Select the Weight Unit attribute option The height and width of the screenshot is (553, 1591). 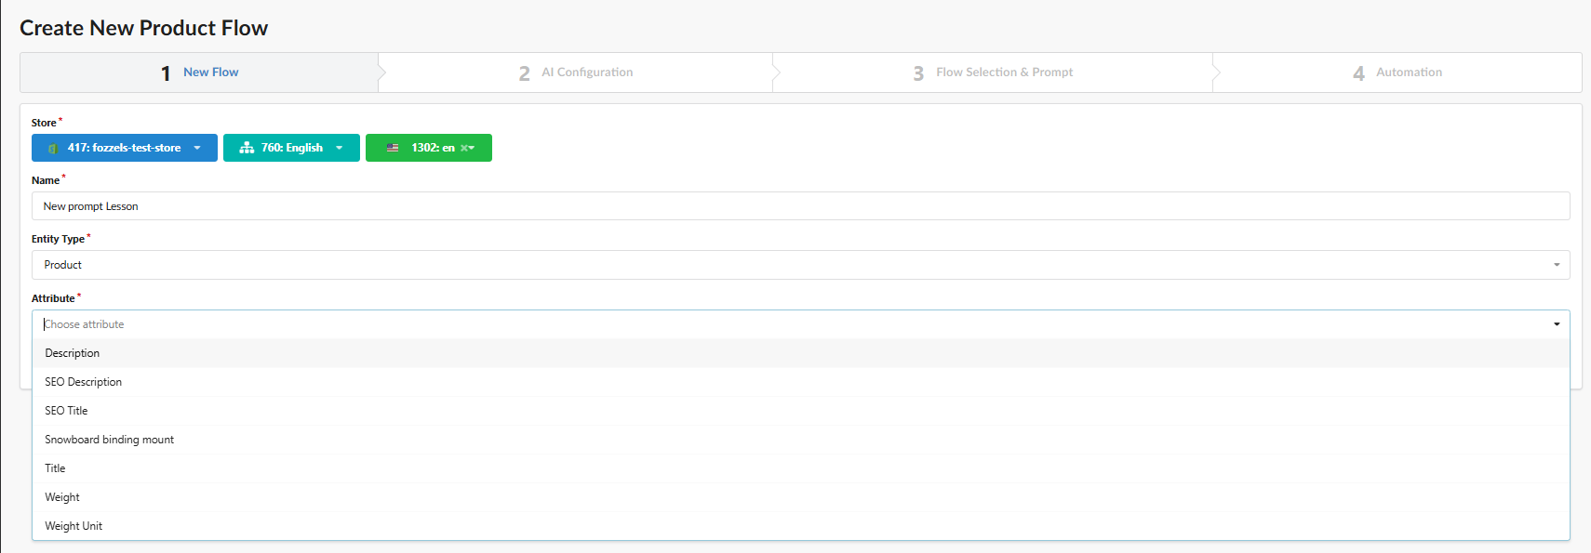coord(801,526)
